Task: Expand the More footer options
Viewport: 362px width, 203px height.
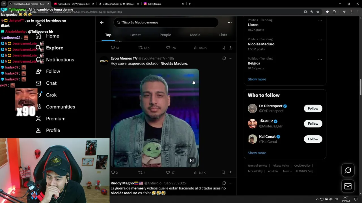Action: point(287,171)
